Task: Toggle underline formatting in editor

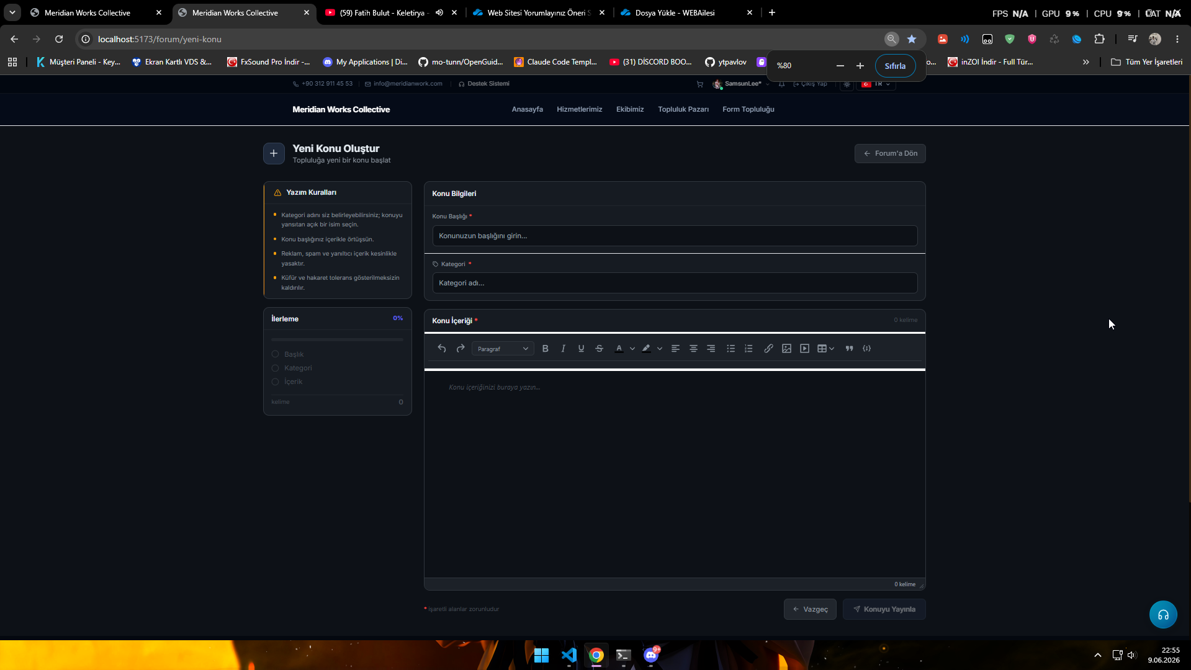Action: click(x=581, y=349)
